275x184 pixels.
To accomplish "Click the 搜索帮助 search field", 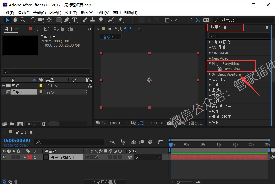I will click(244, 20).
